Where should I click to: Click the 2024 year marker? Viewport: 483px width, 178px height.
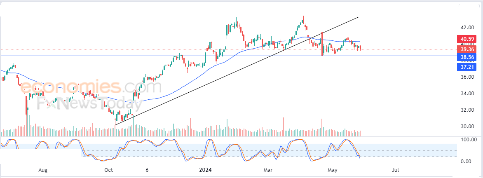click(205, 170)
